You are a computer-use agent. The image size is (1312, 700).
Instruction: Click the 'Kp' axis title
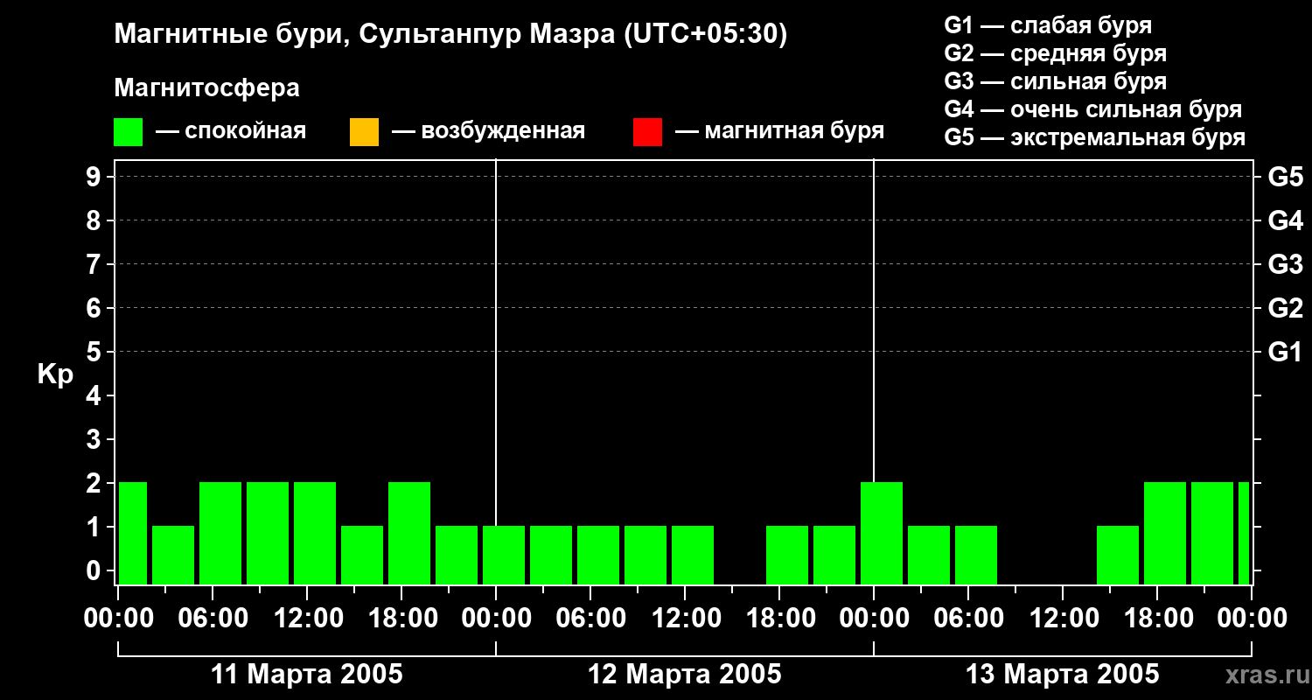coord(56,374)
